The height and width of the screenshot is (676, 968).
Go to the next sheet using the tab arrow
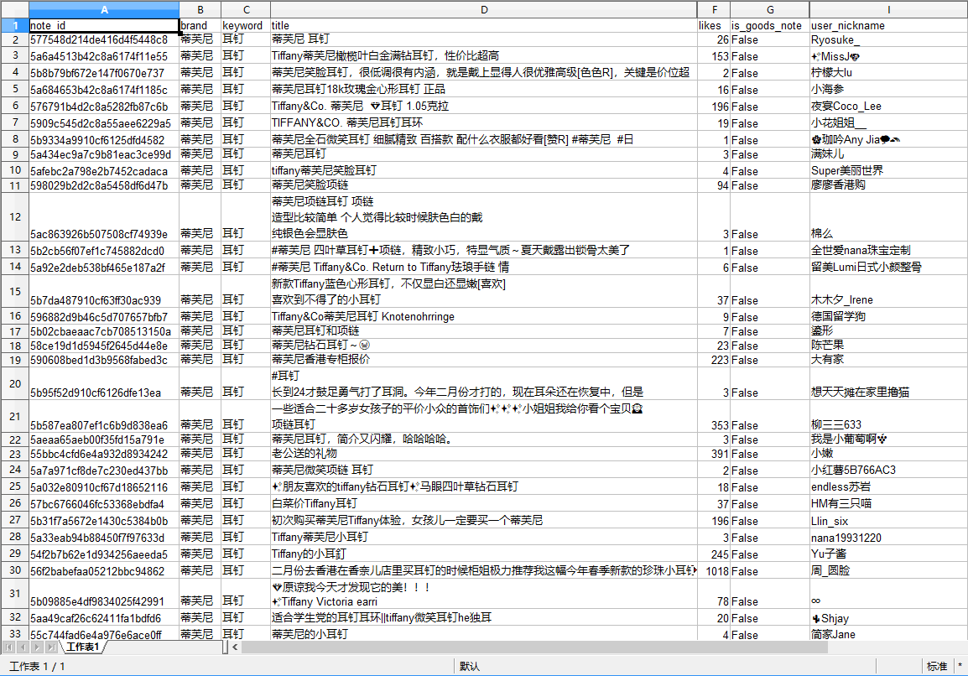tap(37, 647)
